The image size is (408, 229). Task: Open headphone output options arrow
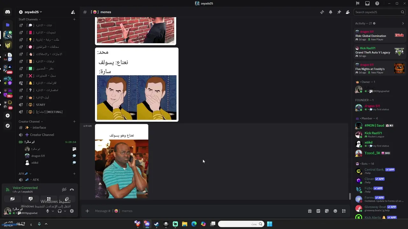65,211
